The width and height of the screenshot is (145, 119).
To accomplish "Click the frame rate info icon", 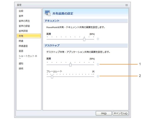I will pos(98,76).
